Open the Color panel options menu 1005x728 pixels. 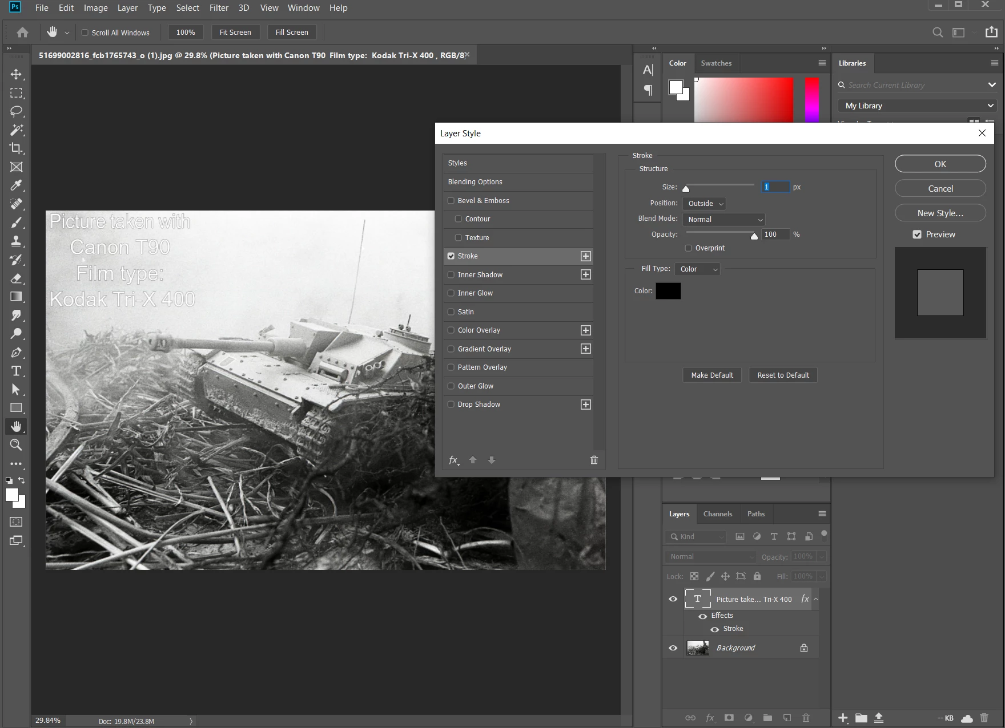click(822, 63)
